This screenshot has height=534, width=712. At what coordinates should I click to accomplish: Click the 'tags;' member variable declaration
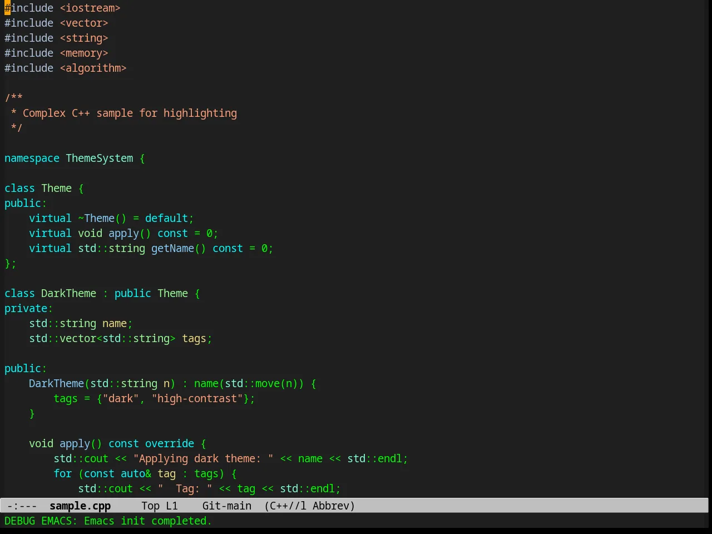[x=197, y=338]
